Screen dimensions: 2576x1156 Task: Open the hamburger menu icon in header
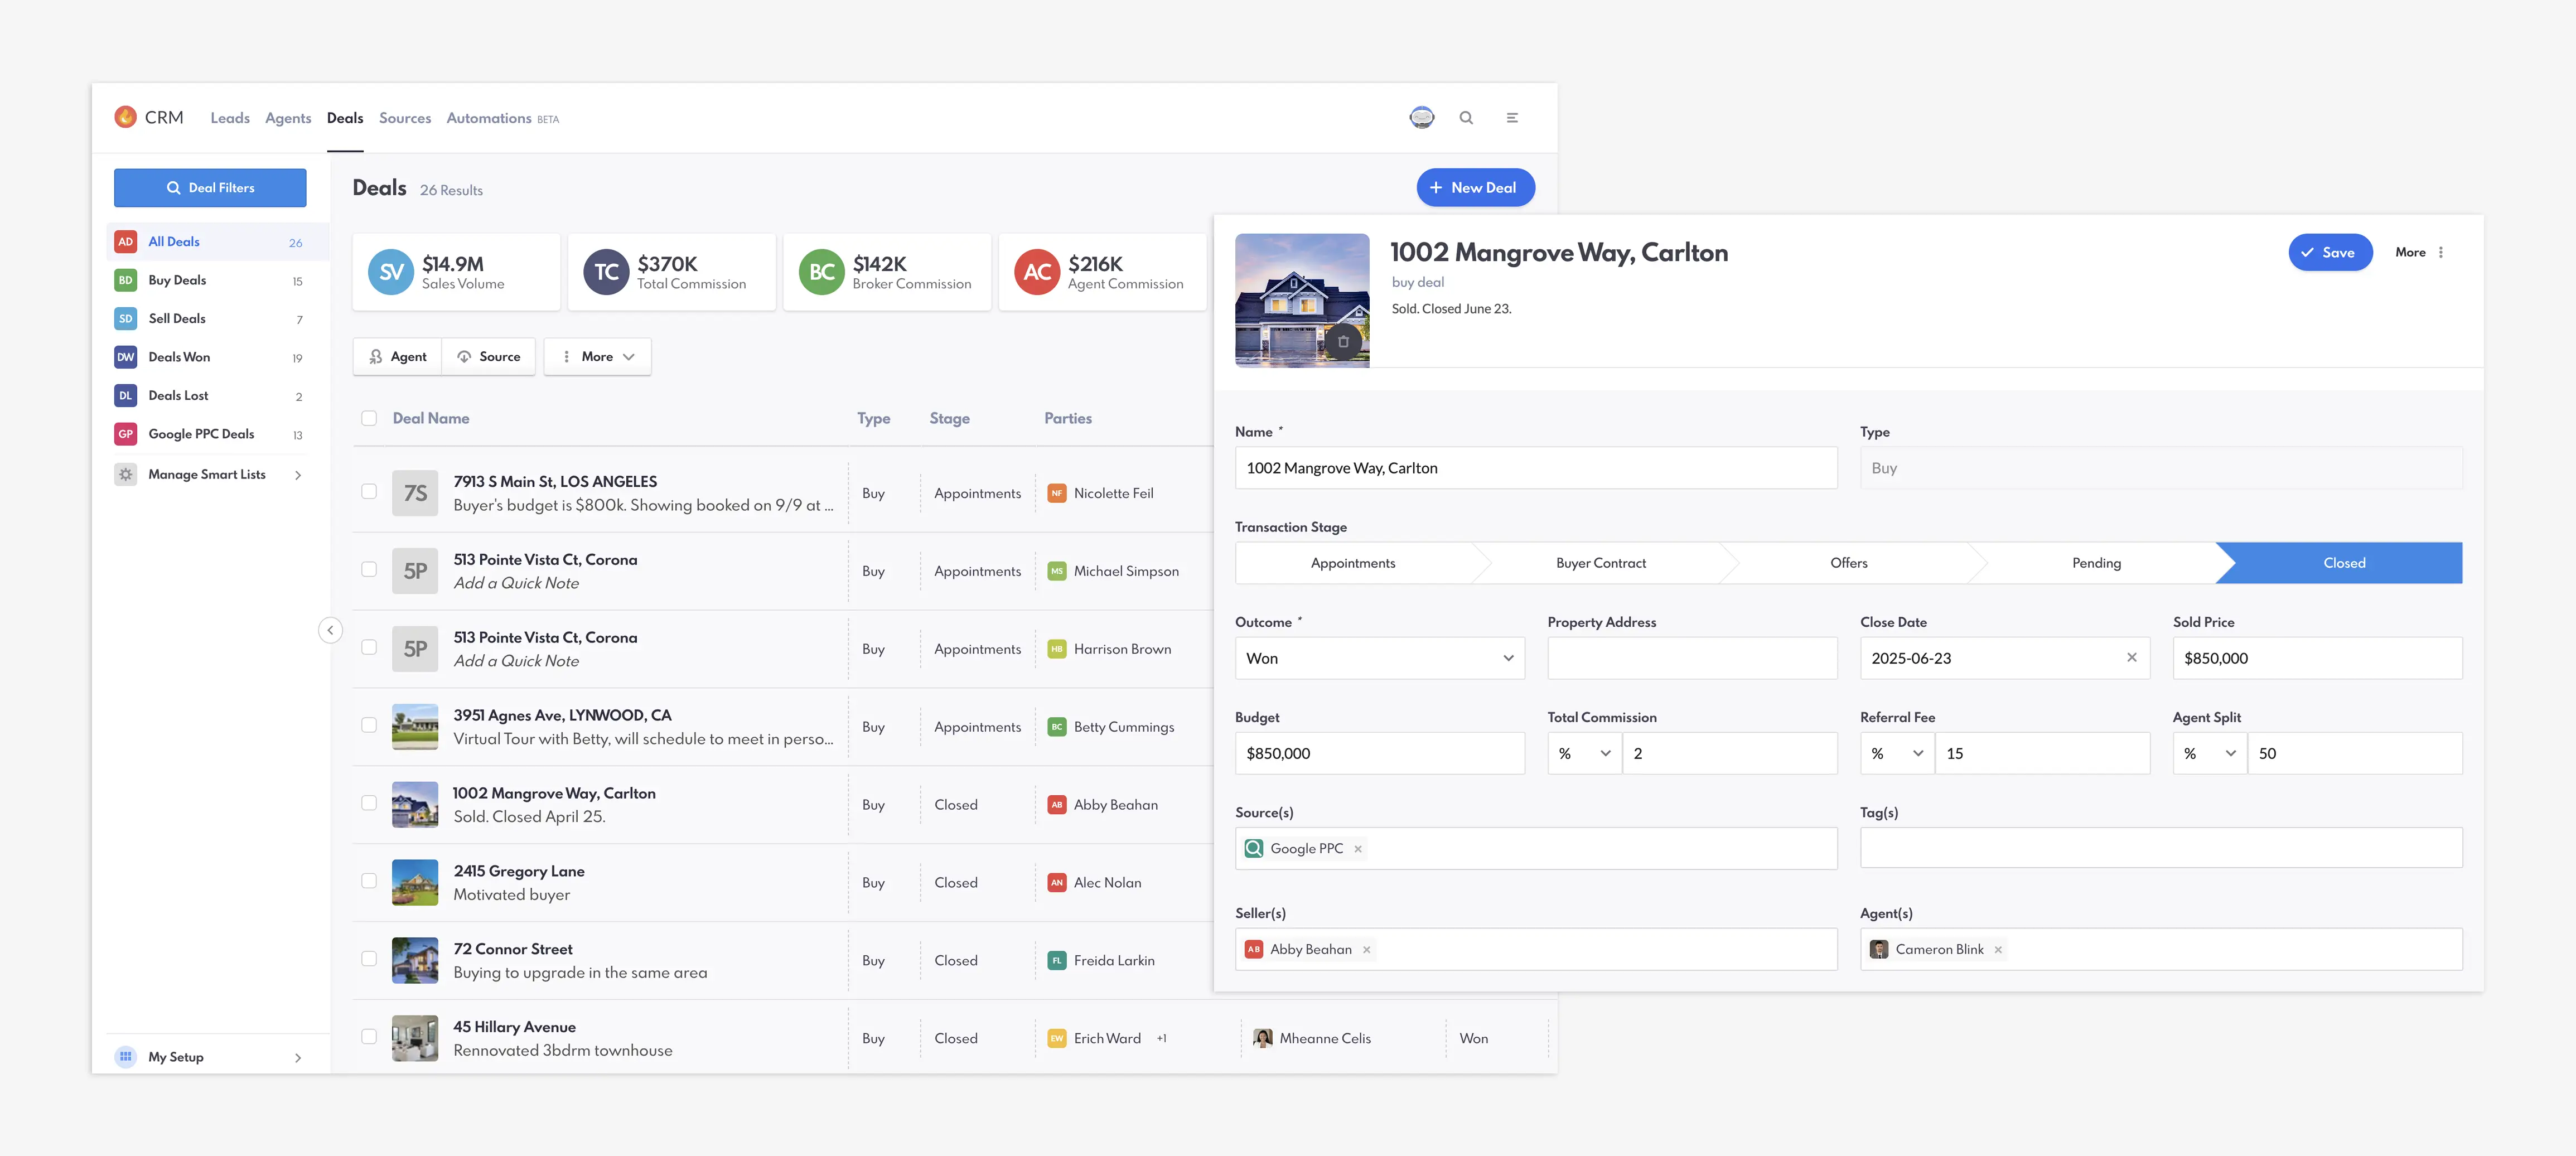1512,118
